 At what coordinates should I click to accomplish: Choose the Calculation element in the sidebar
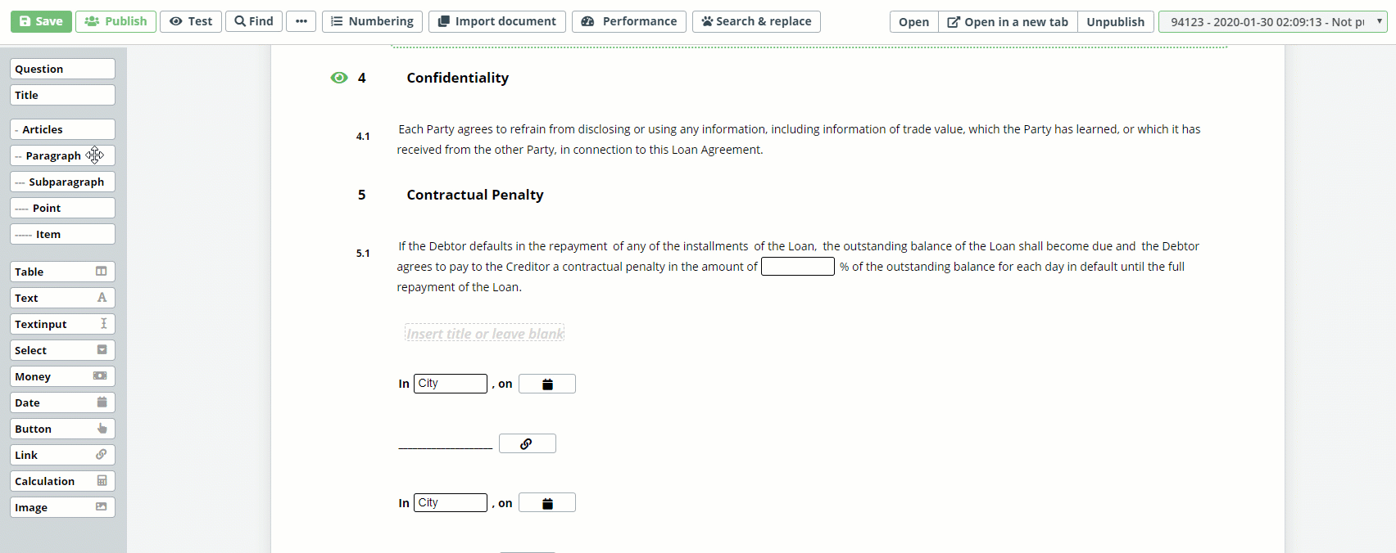(x=62, y=481)
